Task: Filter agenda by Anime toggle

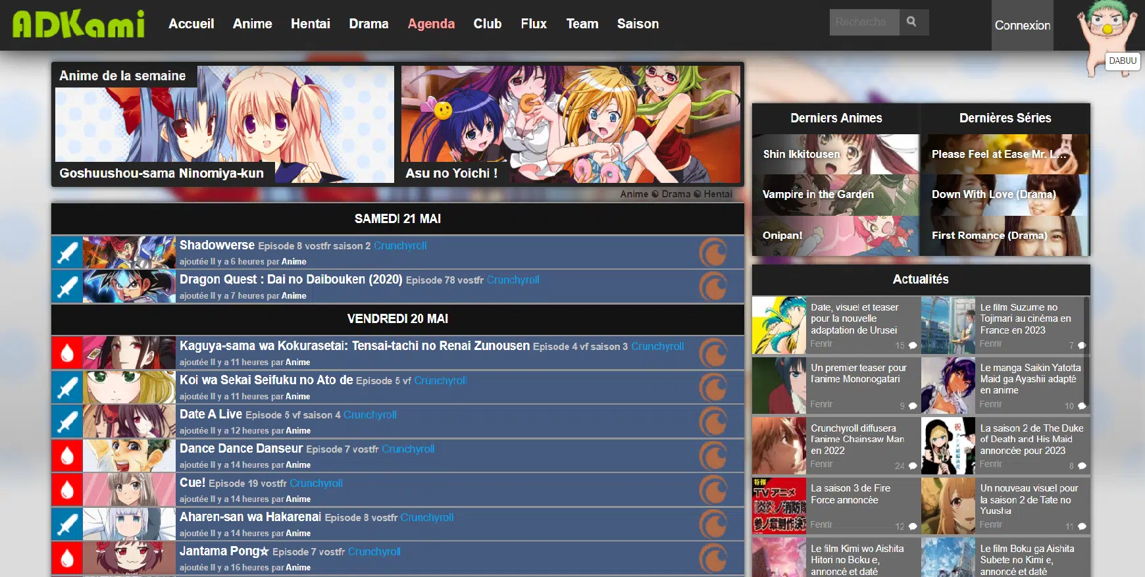Action: [634, 194]
